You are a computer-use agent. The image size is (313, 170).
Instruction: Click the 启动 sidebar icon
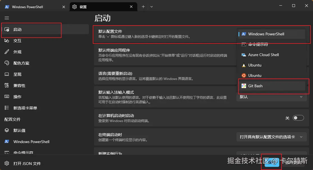pyautogui.click(x=7, y=29)
